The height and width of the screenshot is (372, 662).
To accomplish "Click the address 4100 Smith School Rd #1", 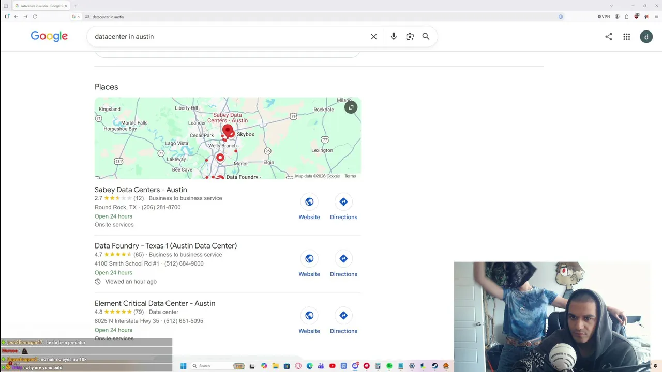I will pyautogui.click(x=127, y=263).
